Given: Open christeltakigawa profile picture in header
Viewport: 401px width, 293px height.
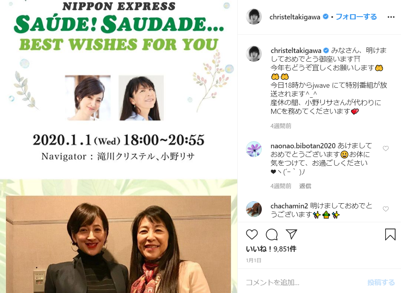Looking at the screenshot, I should [x=254, y=17].
